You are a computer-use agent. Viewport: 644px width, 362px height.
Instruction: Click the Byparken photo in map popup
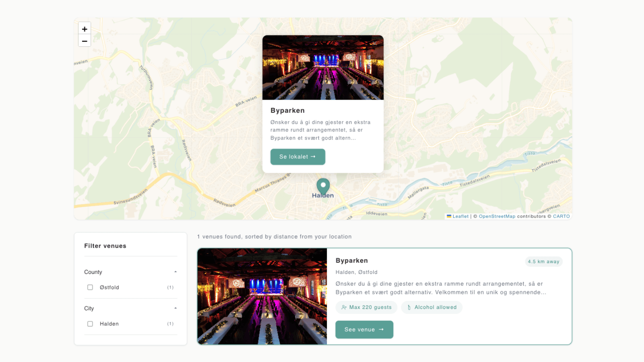[x=323, y=68]
